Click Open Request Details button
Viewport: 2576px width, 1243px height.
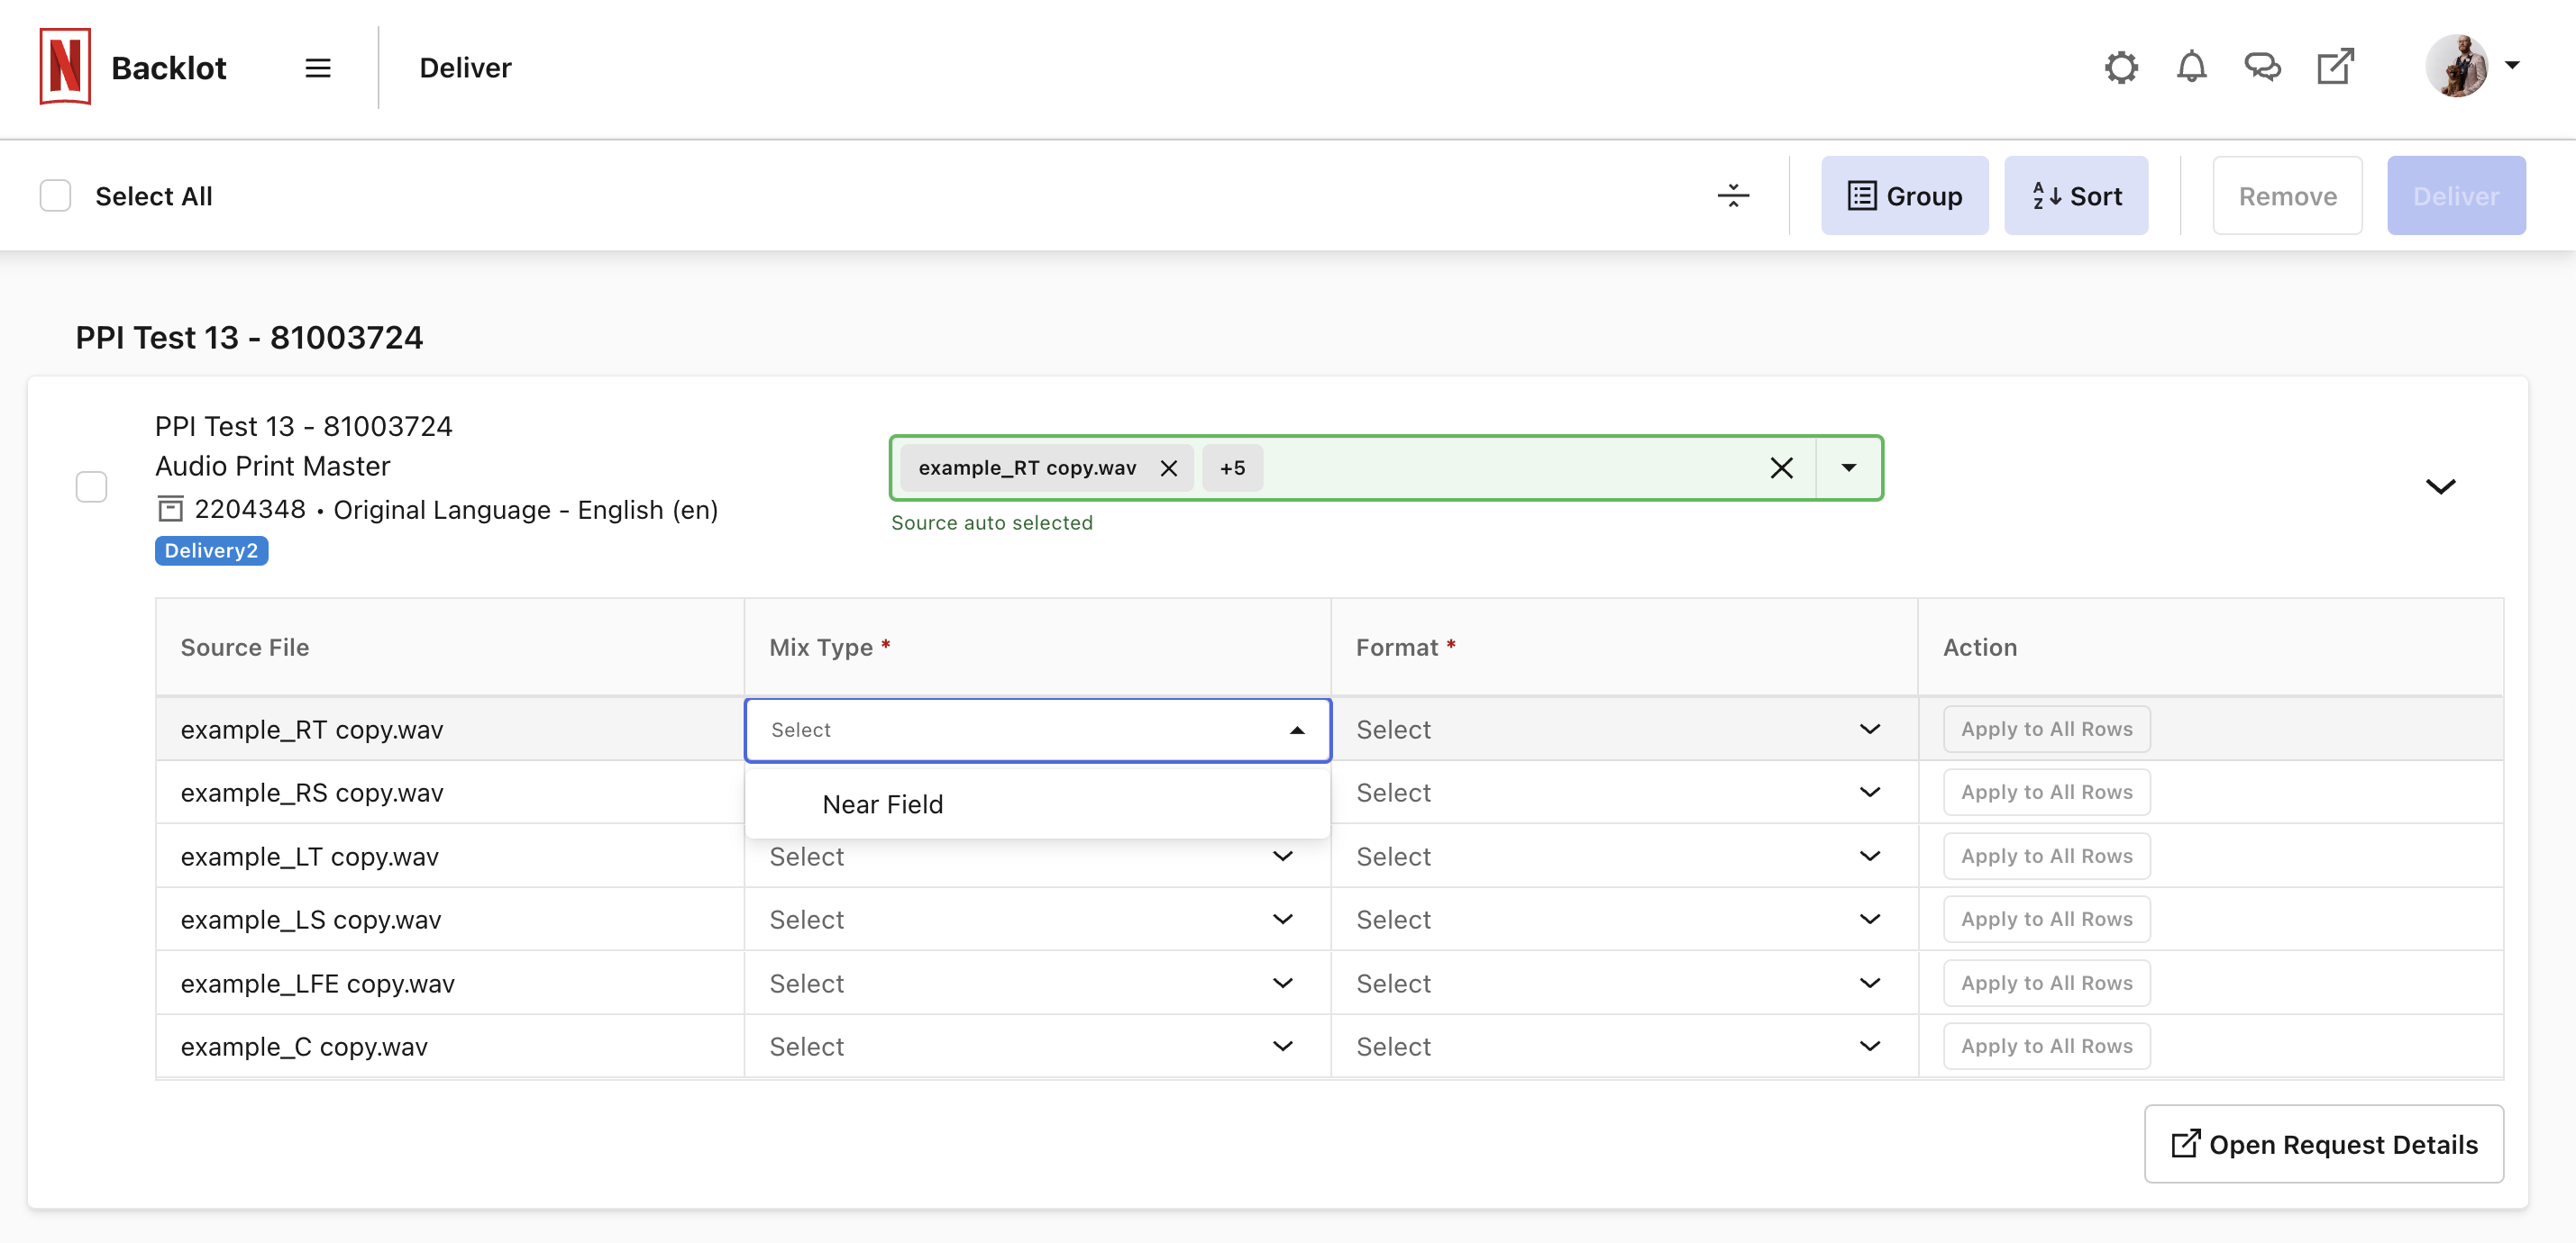2323,1144
